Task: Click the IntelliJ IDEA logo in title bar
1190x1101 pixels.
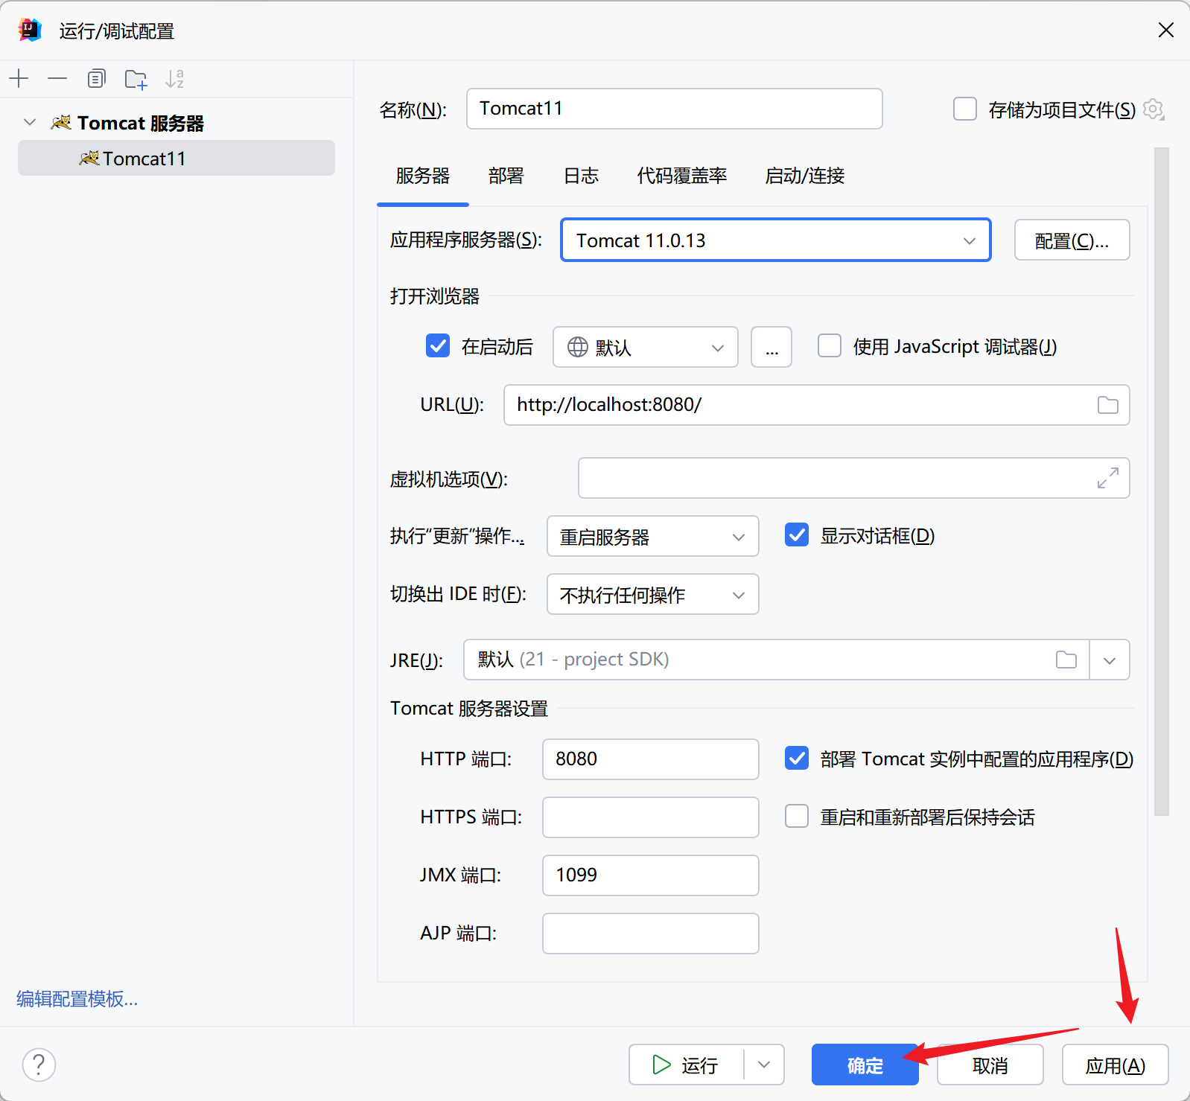Action: 30,30
